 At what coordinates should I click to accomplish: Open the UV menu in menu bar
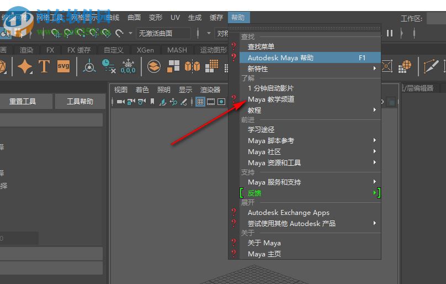(x=175, y=18)
